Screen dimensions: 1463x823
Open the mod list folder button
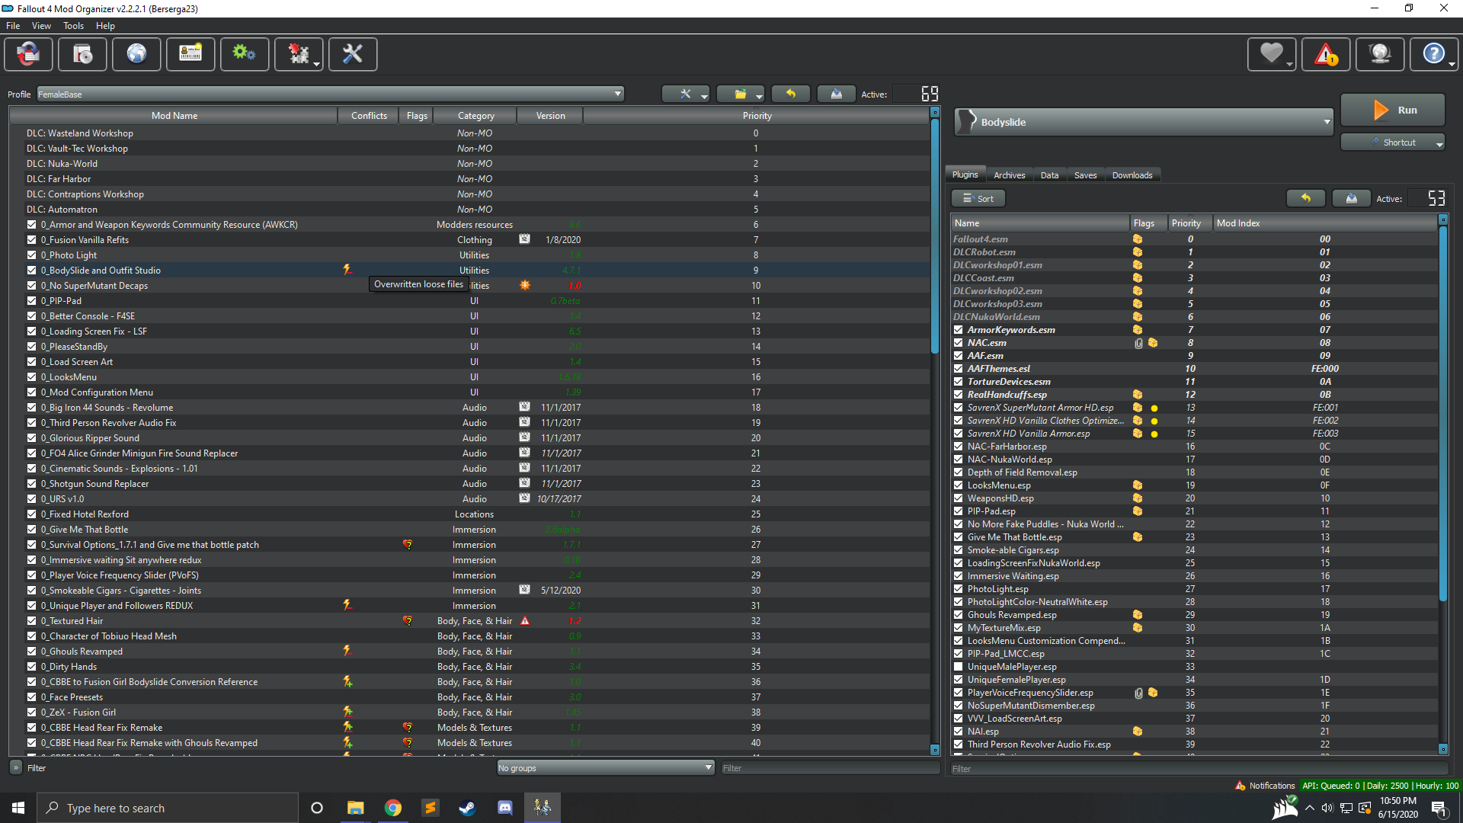pos(741,94)
